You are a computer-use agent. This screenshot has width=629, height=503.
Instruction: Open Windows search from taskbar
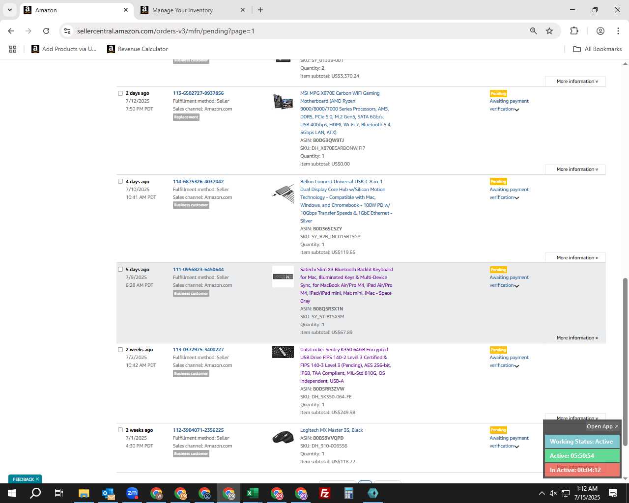(x=35, y=493)
